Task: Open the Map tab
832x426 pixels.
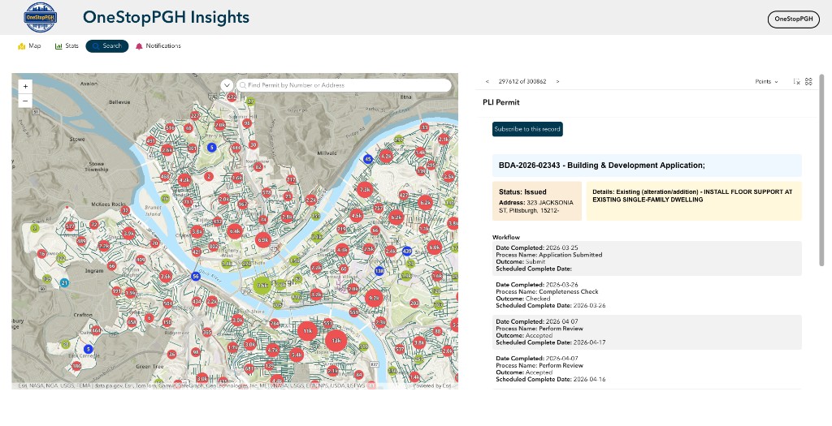Action: [x=29, y=46]
